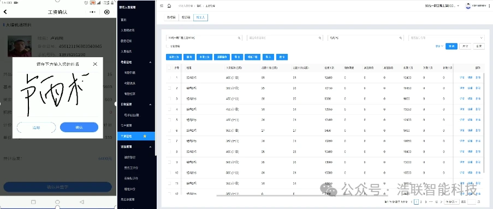Toggle the hamburger sidebar collapse icon
This screenshot has width=493, height=209.
pyautogui.click(x=162, y=6)
